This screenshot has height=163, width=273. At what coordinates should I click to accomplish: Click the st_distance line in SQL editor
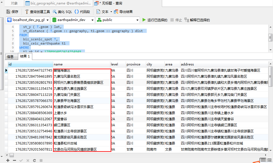(83, 31)
